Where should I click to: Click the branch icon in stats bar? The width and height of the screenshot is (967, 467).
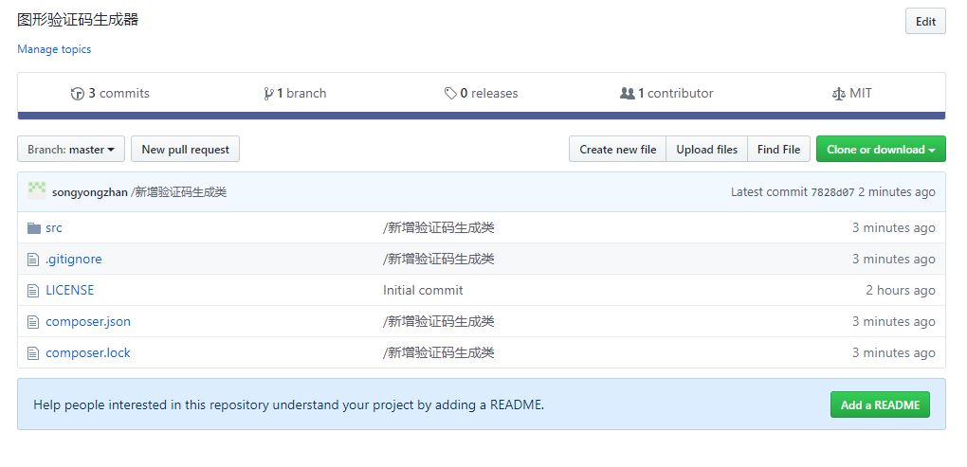pyautogui.click(x=268, y=94)
